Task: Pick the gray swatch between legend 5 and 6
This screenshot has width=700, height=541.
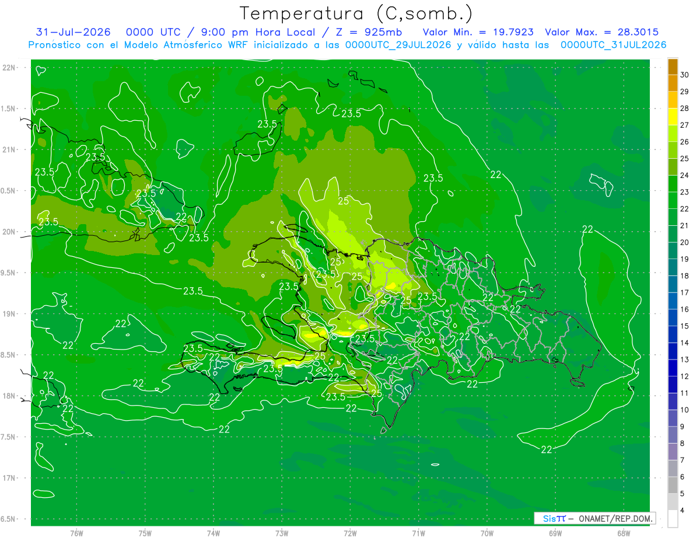Action: (673, 486)
